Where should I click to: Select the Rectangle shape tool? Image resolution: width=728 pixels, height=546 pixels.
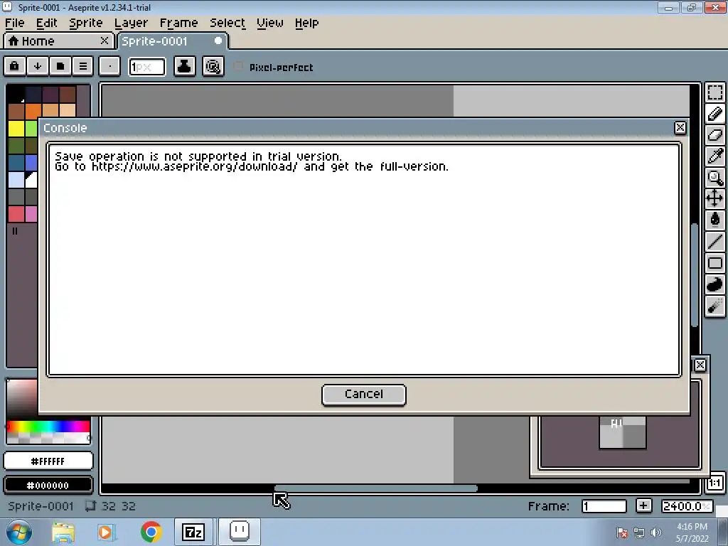715,263
